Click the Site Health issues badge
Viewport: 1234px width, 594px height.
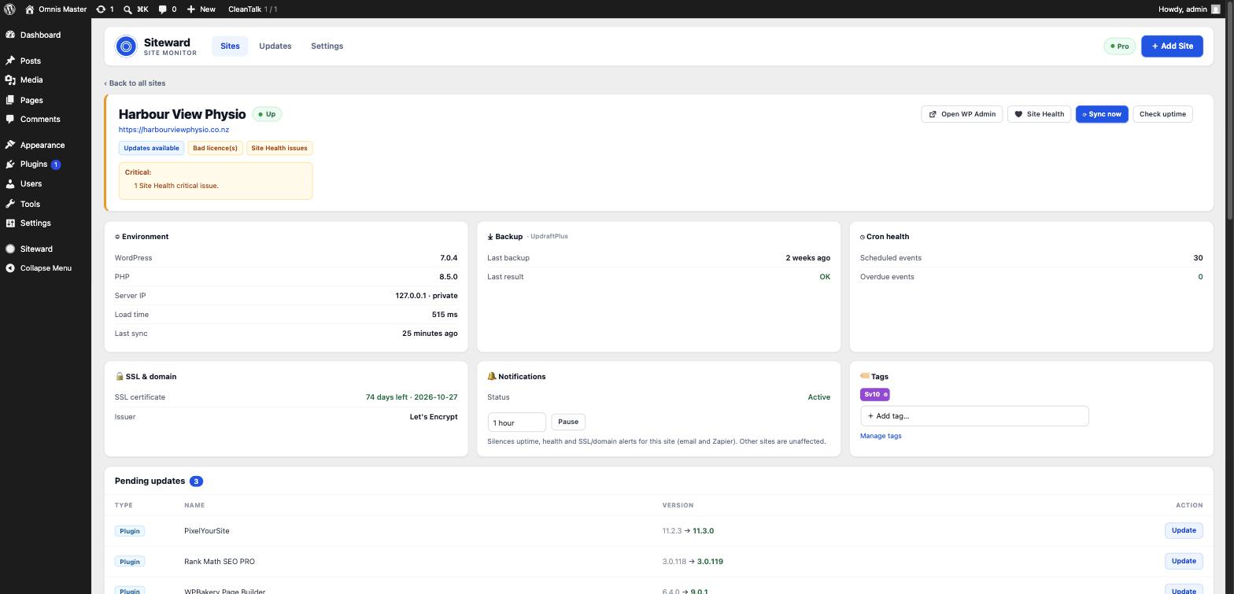pyautogui.click(x=279, y=148)
